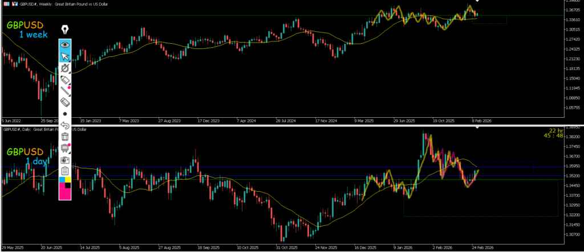Undo the last drawing stroke

(65, 125)
